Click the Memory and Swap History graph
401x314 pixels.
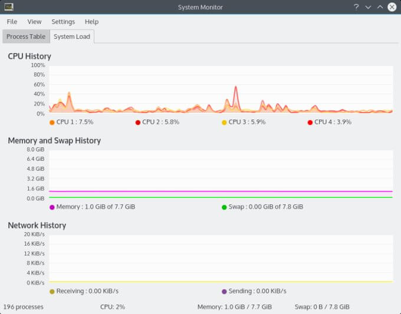[x=221, y=174]
